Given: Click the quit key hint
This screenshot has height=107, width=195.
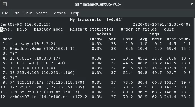Looking at the screenshot, I should click(x=169, y=29).
